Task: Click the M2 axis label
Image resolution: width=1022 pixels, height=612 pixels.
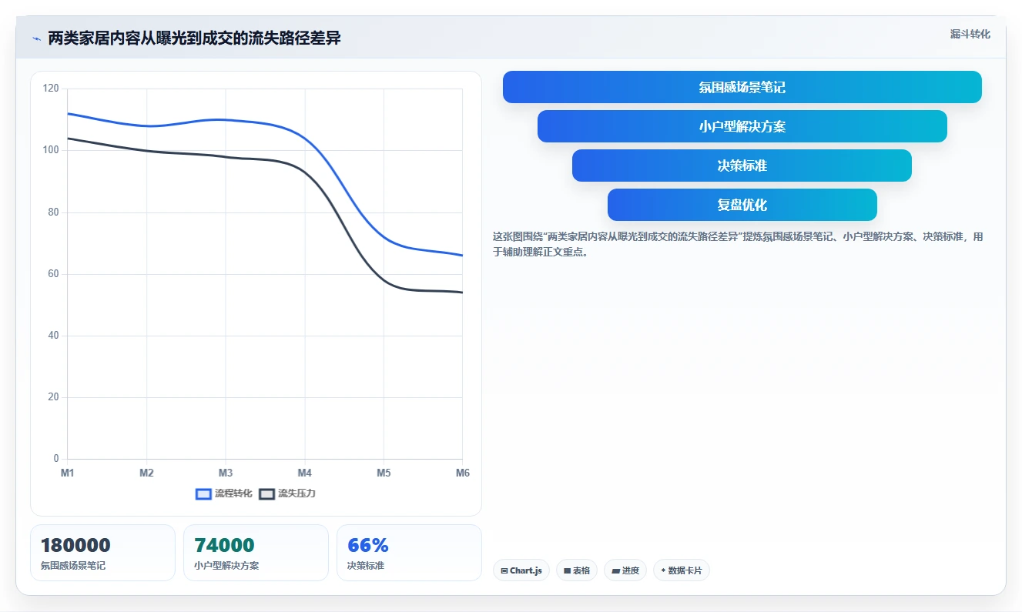Action: point(146,473)
